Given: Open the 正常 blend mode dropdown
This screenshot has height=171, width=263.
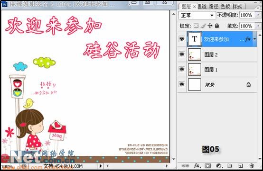Looking at the screenshot, I should pos(197,15).
